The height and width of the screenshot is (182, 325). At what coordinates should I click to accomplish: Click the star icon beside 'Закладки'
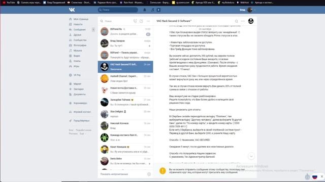(x=71, y=89)
